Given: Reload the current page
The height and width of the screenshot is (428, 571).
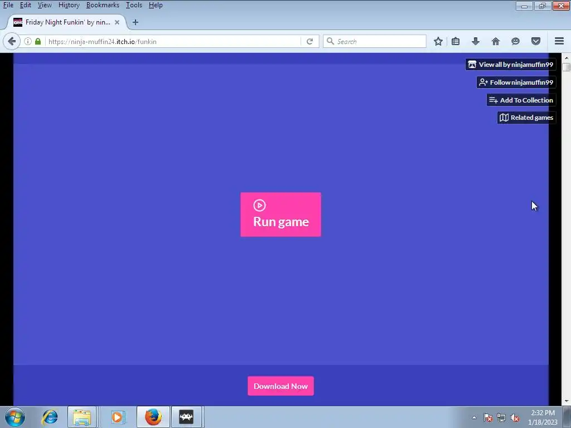Looking at the screenshot, I should click(x=309, y=41).
